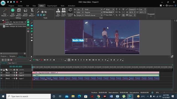177x99 pixels.
Task: Toggle visibility of Layer 1
Action: pos(1,78)
